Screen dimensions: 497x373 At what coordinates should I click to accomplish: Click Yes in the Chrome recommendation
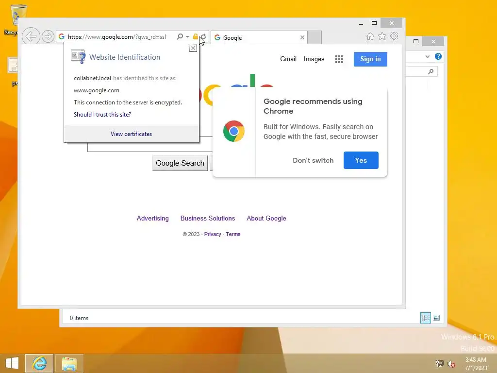pyautogui.click(x=361, y=160)
